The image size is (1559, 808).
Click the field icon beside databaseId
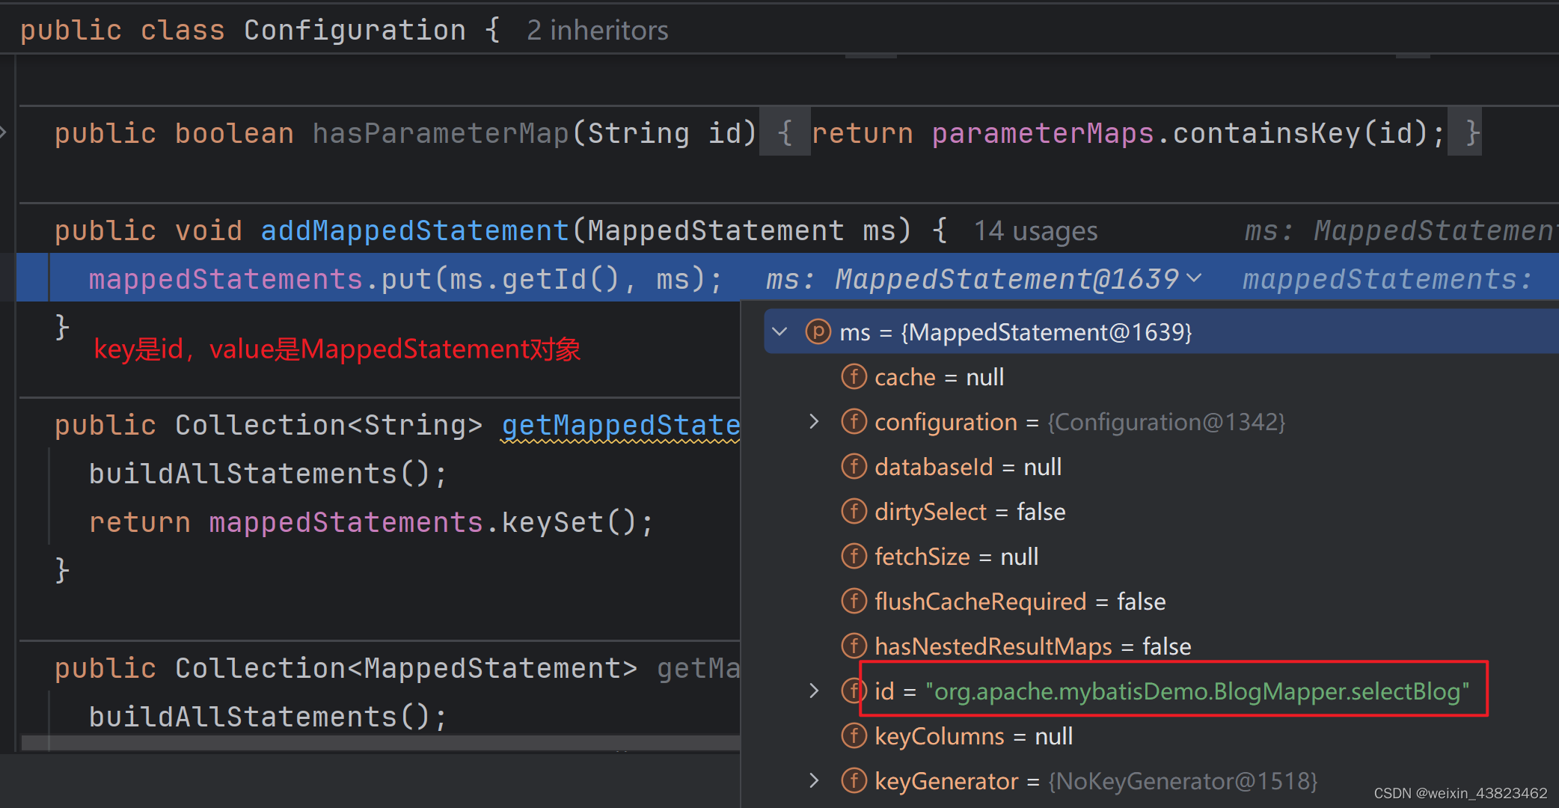pos(854,467)
